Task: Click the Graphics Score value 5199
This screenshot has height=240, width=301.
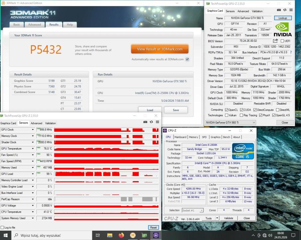Action: [x=51, y=81]
